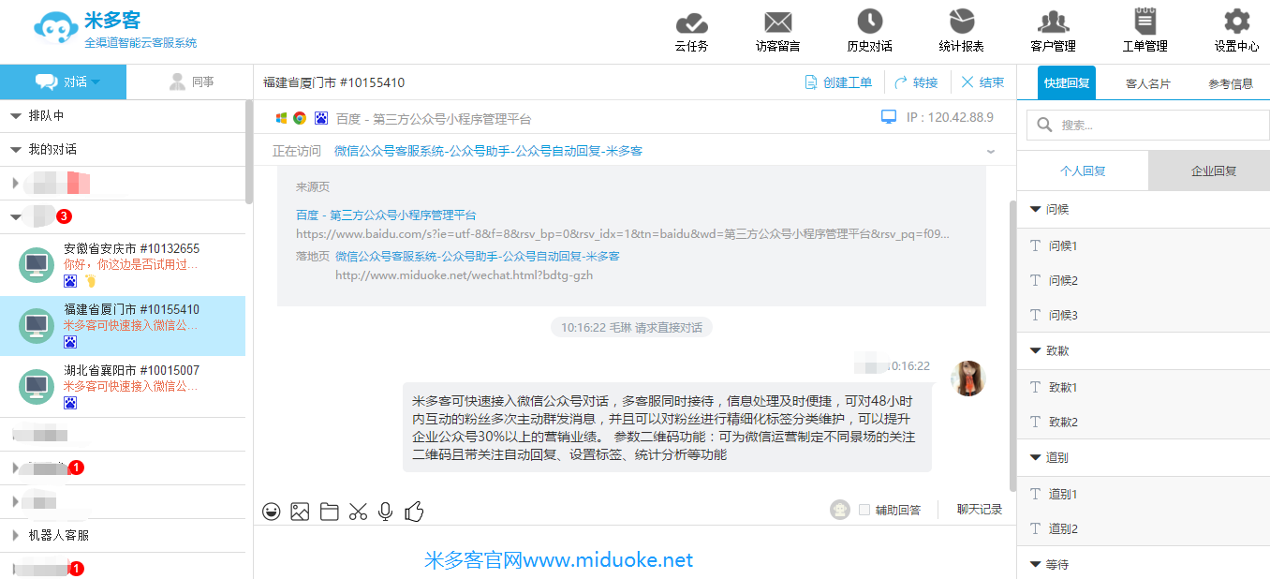Open 统计报表 pie chart icon

coord(961,22)
